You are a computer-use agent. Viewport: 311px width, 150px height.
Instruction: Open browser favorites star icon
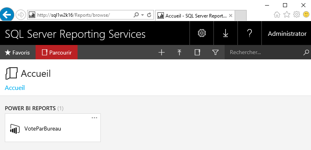pos(287,14)
